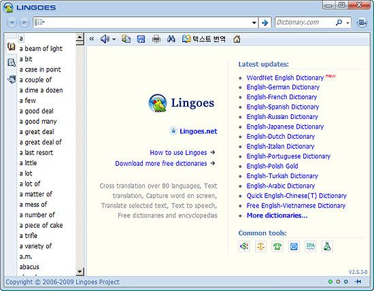Open English-Italian Dictionary link

(280, 146)
